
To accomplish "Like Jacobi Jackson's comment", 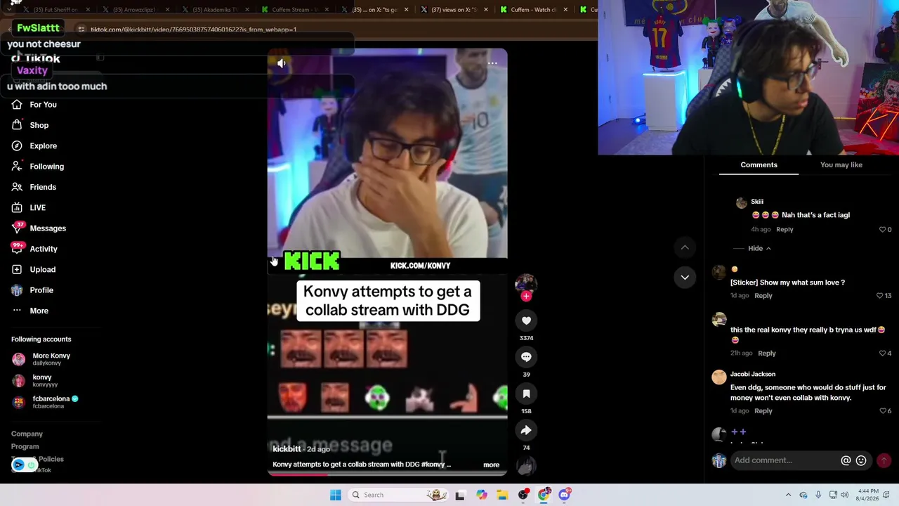I will point(883,411).
